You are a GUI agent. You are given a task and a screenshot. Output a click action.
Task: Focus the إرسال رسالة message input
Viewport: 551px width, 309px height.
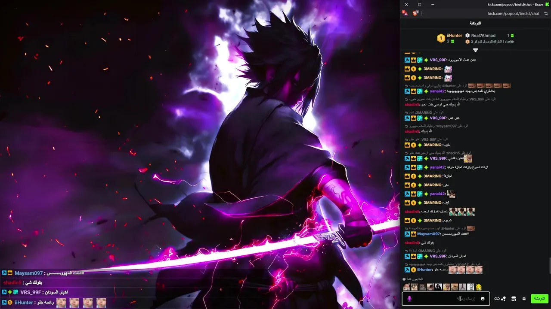coord(446,299)
